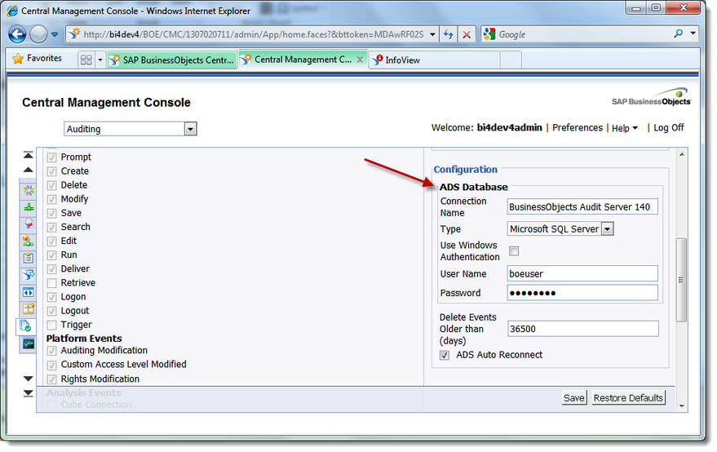This screenshot has height=452, width=717.
Task: Move sidebar icon list down one step
Action: pyautogui.click(x=29, y=379)
